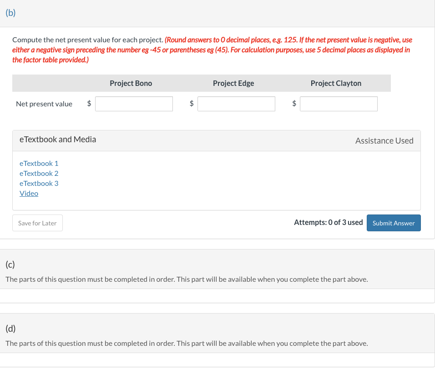Click the Submit Answer button
This screenshot has height=369, width=435.
[x=394, y=223]
